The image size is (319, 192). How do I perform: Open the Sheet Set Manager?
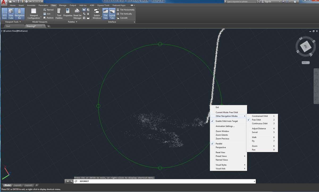point(77,14)
